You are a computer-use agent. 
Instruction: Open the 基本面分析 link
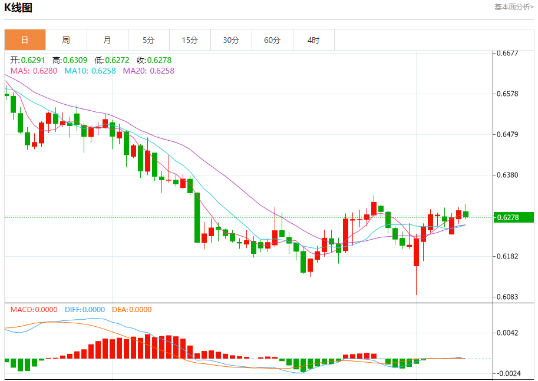point(514,7)
